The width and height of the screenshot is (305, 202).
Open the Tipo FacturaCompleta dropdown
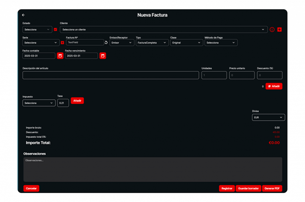[152, 43]
